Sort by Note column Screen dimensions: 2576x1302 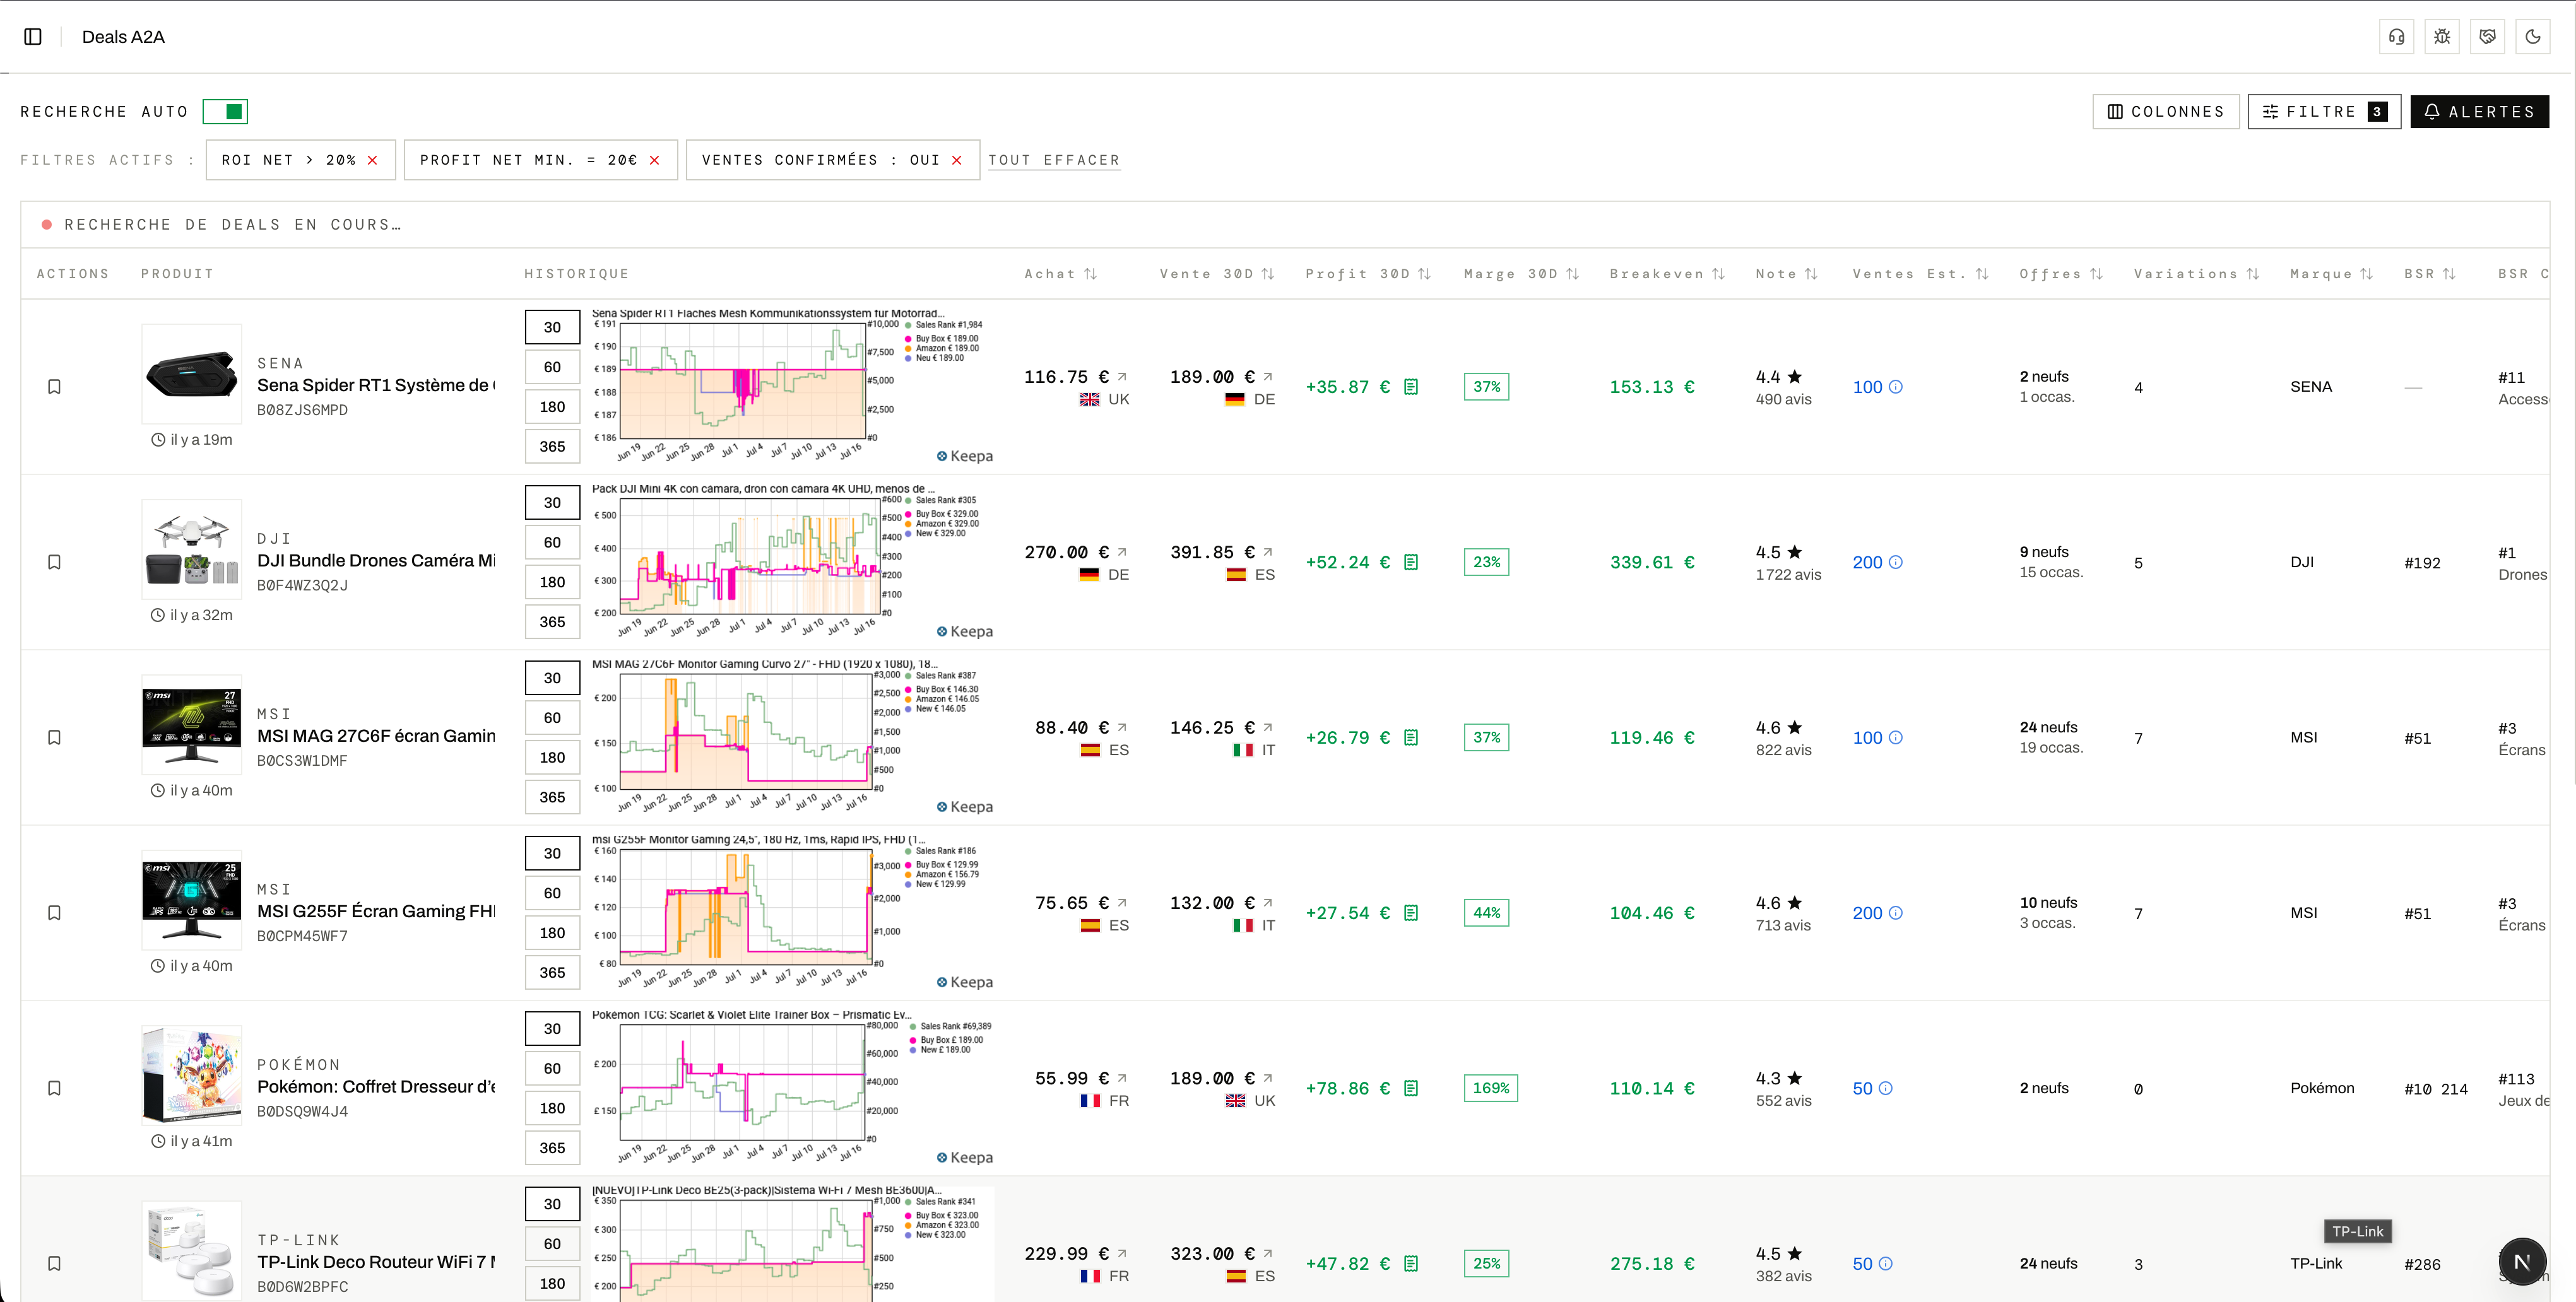click(x=1786, y=274)
